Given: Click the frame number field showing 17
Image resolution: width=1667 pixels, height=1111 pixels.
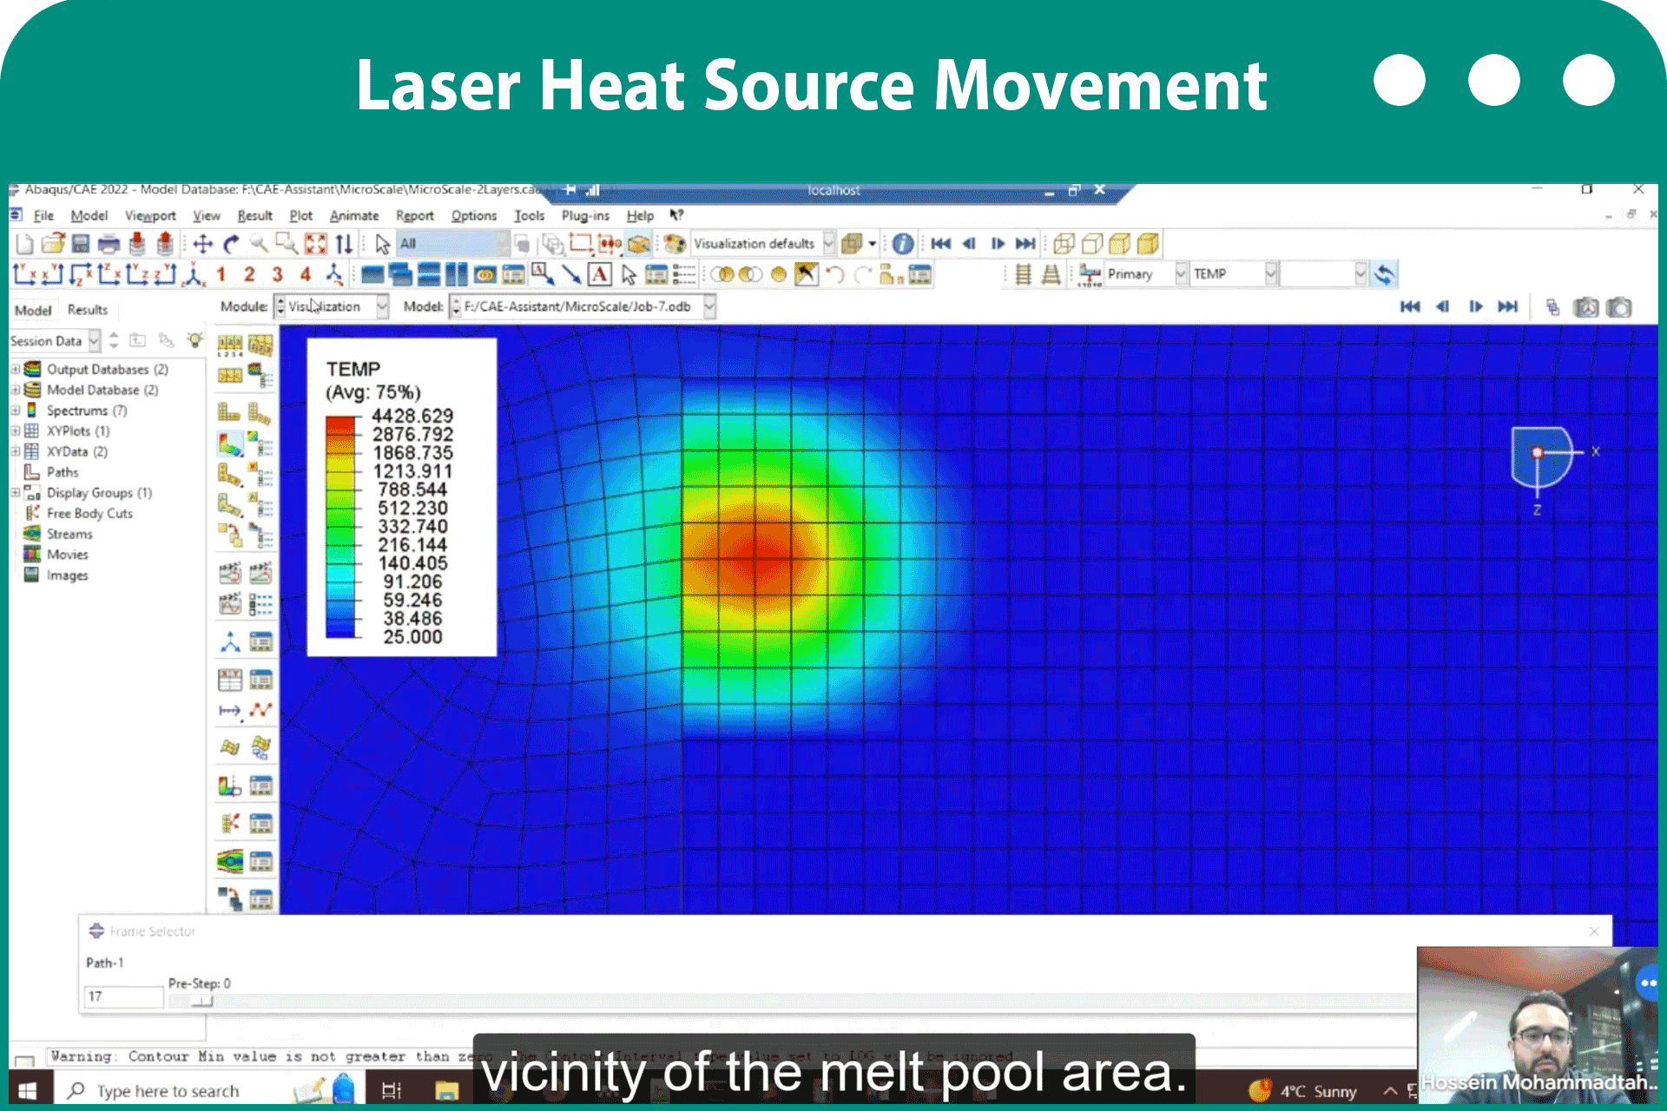Looking at the screenshot, I should coord(123,996).
